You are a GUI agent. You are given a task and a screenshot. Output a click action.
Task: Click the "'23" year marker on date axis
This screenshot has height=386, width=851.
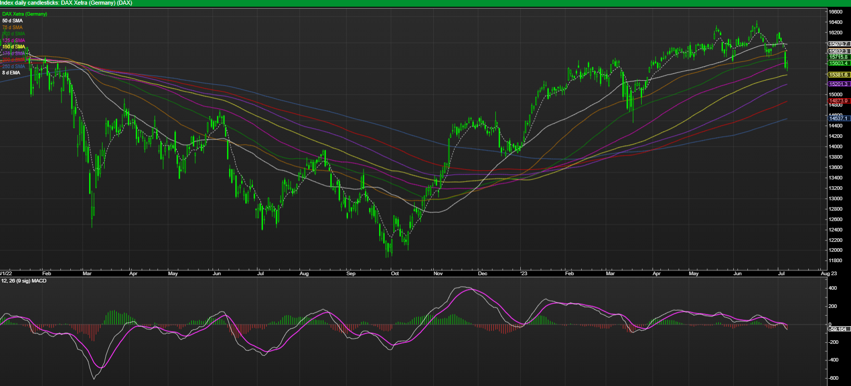point(524,274)
